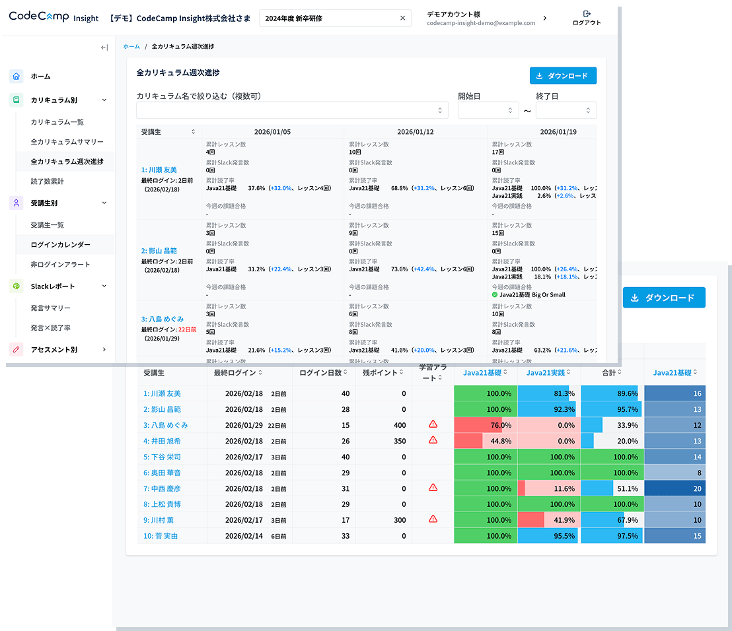Viewport: 732px width, 631px height.
Task: Click the green curriculum book icon
Action: point(17,100)
